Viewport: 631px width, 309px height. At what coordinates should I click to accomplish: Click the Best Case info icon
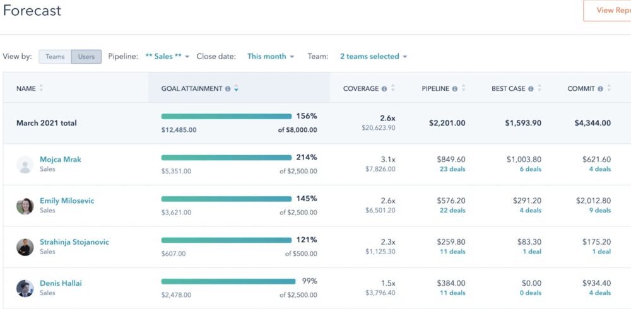531,89
